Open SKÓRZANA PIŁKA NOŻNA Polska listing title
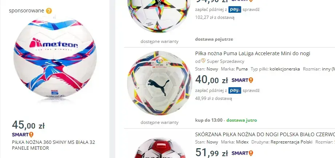Screen dimensions: 335x158 (265, 134)
